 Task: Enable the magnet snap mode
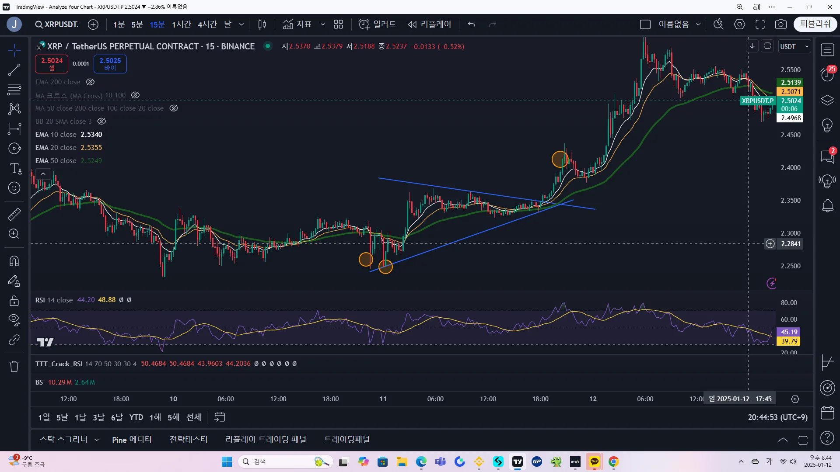point(14,261)
